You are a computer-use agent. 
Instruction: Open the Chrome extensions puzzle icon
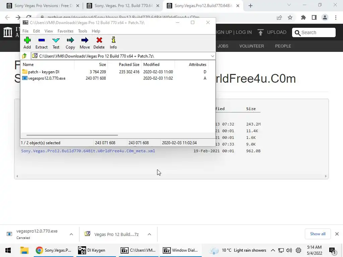tap(303, 18)
